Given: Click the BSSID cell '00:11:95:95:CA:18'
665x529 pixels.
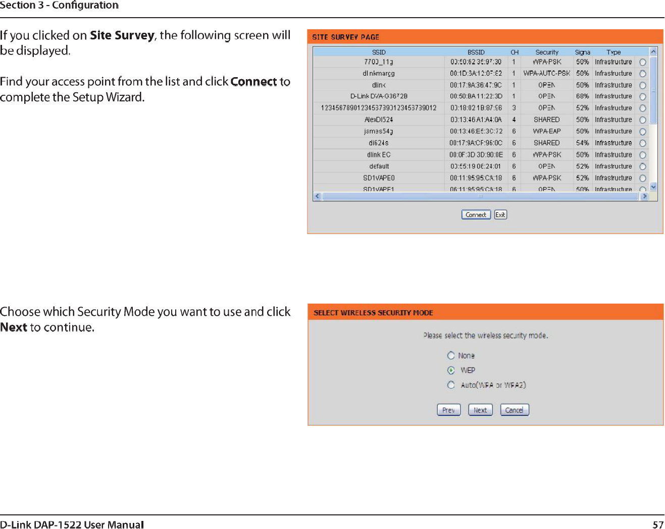Looking at the screenshot, I should point(476,178).
